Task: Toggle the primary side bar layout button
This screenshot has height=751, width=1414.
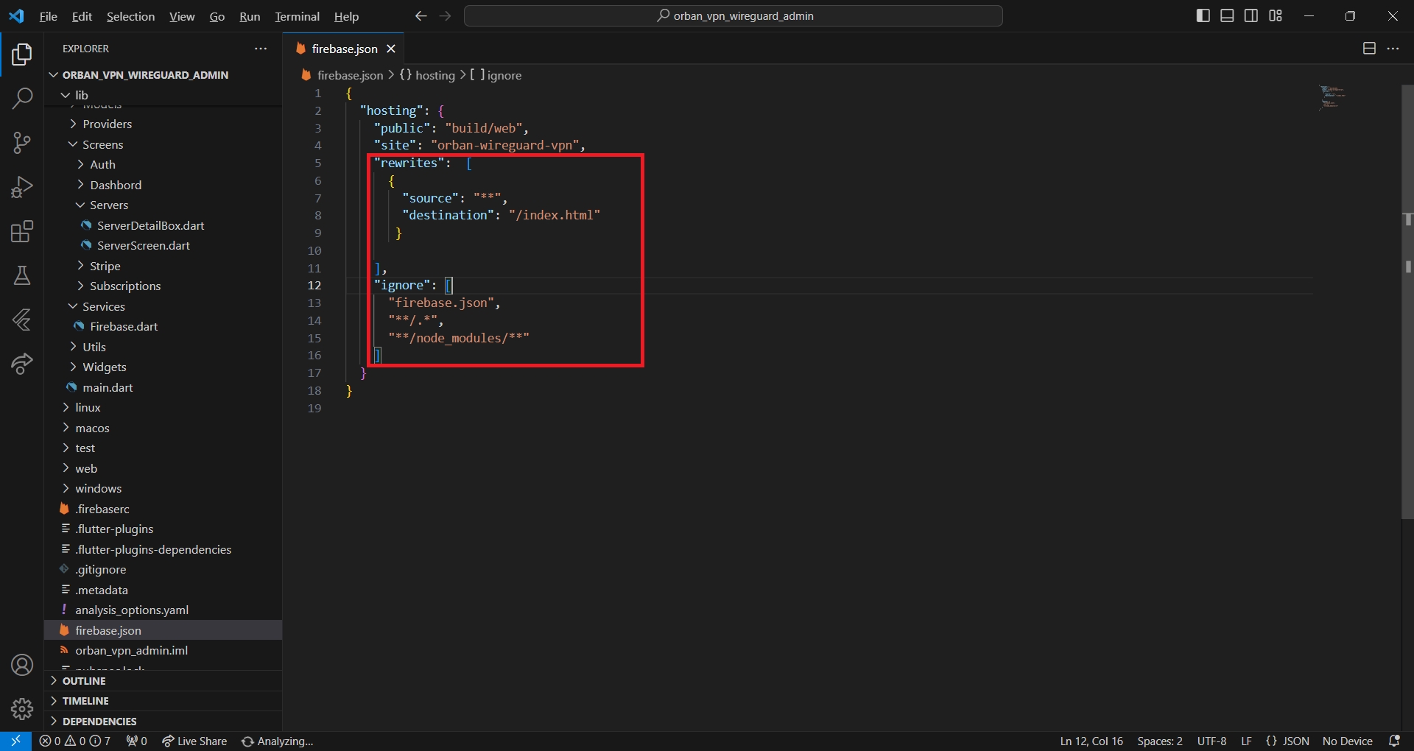Action: 1203,16
